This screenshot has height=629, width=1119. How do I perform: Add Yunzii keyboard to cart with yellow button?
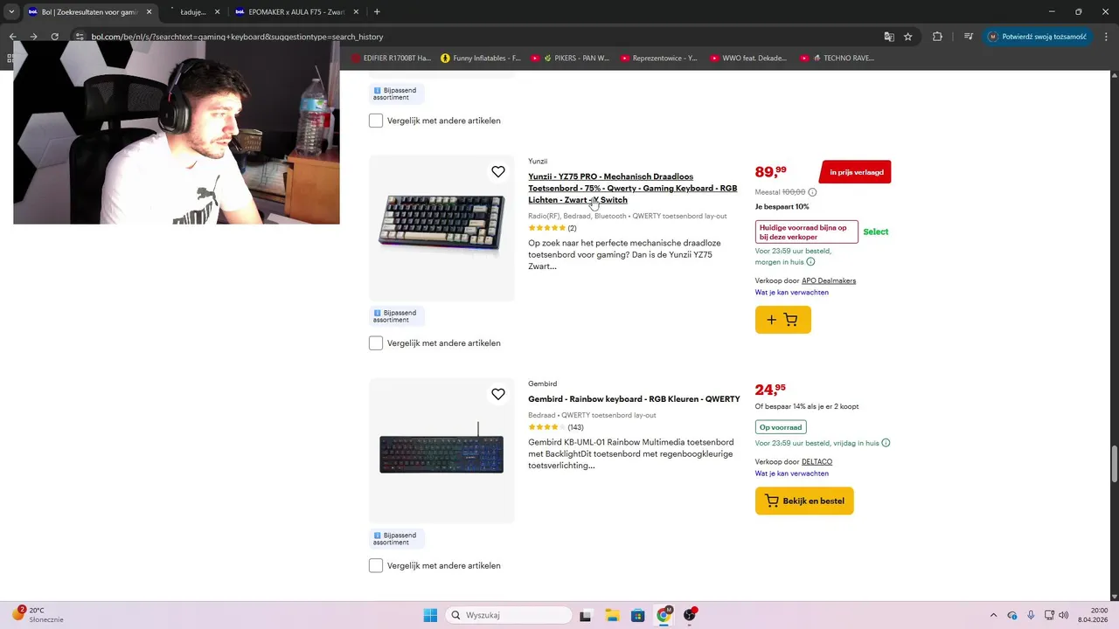click(782, 320)
